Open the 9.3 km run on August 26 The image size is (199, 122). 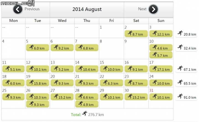(38, 104)
